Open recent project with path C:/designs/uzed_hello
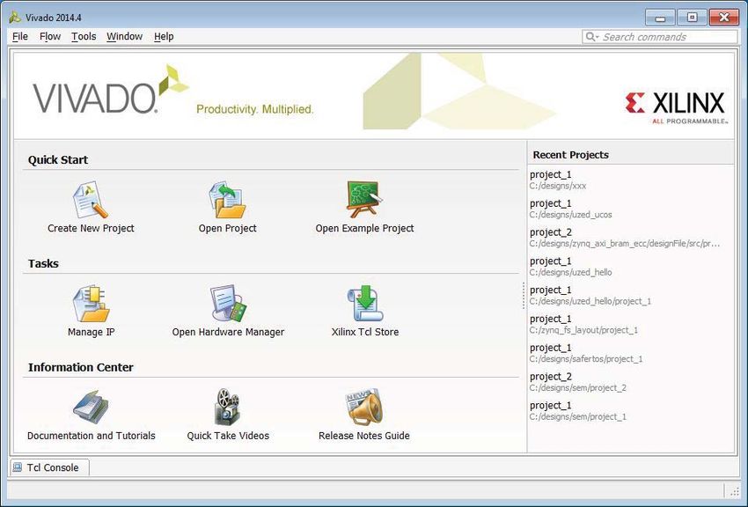The width and height of the screenshot is (748, 507). pyautogui.click(x=631, y=267)
